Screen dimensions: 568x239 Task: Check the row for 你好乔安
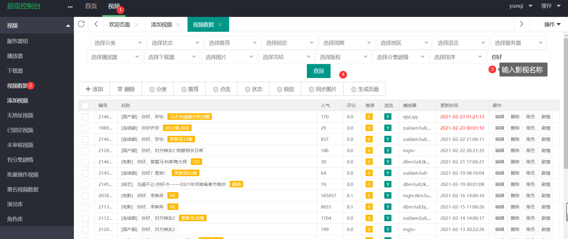pyautogui.click(x=85, y=128)
